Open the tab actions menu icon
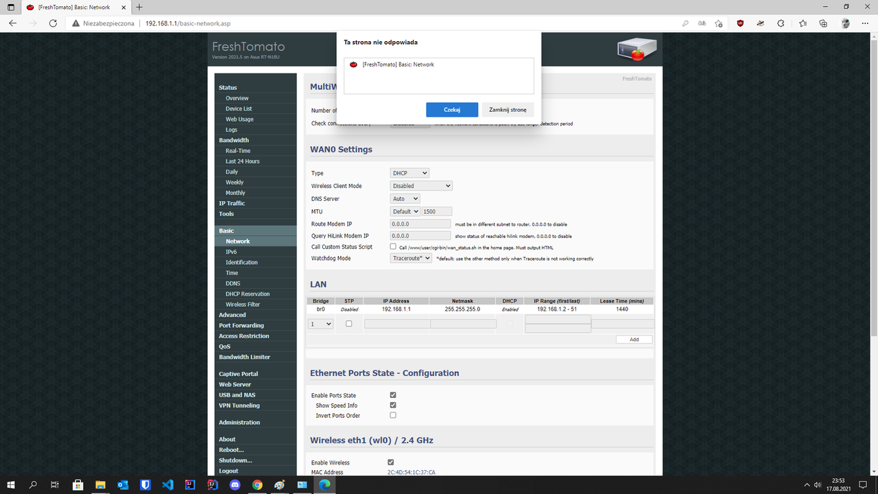Viewport: 878px width, 494px height. (x=10, y=7)
